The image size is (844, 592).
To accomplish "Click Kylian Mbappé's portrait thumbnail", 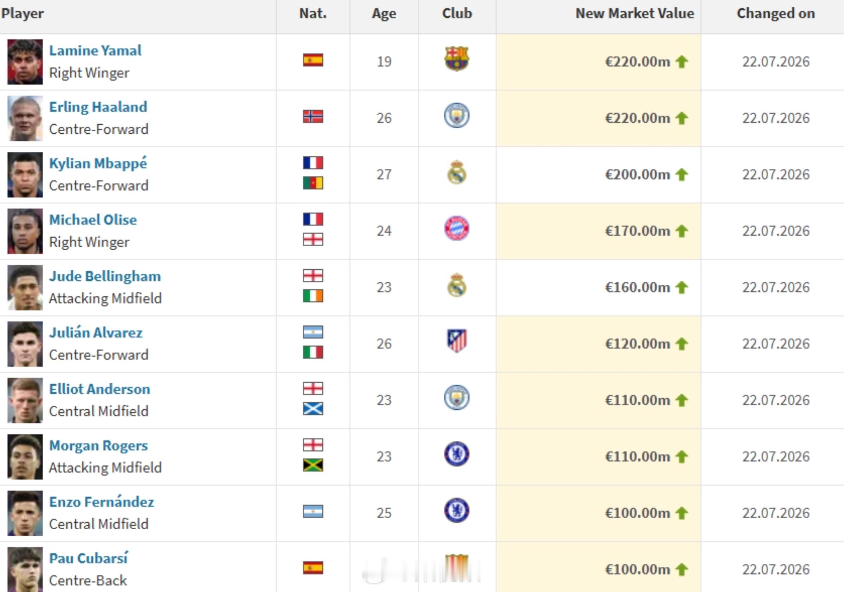I will tap(25, 174).
